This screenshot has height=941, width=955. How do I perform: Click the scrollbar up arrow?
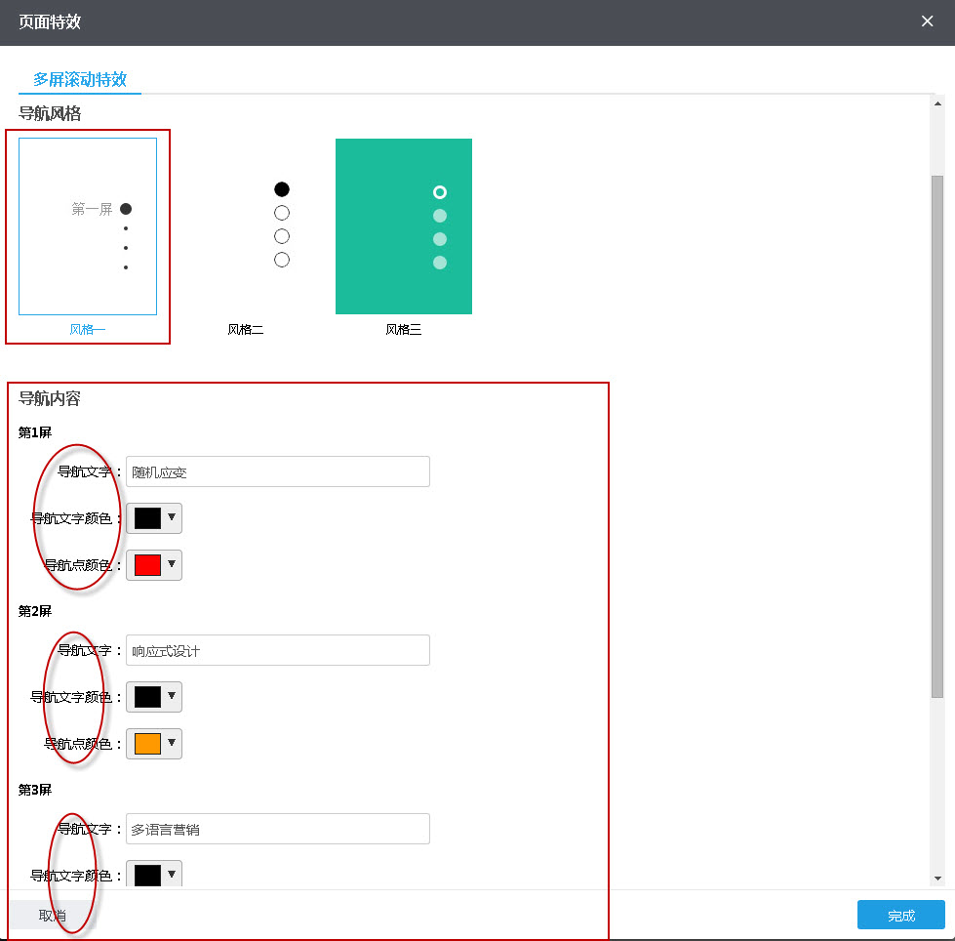pos(937,103)
